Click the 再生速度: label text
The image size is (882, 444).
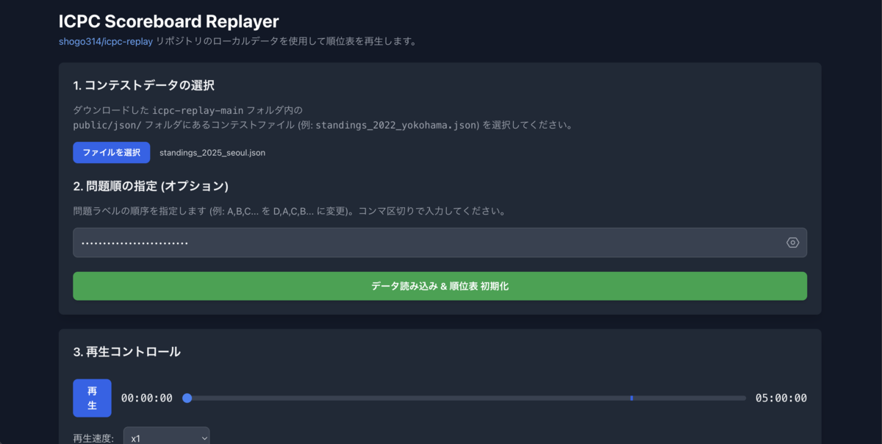[93, 438]
